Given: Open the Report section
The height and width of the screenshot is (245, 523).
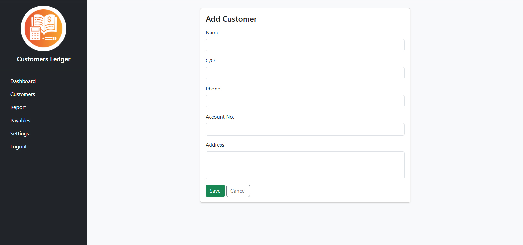Looking at the screenshot, I should [18, 107].
